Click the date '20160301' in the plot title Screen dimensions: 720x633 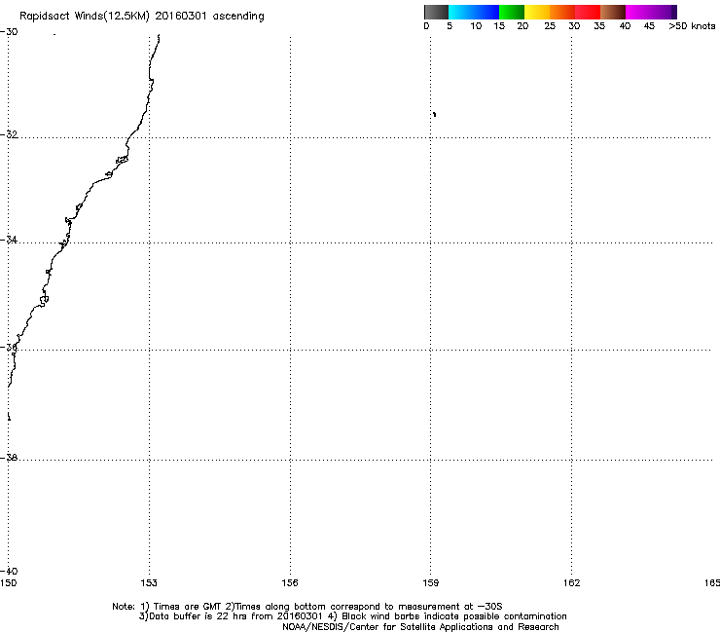click(181, 17)
